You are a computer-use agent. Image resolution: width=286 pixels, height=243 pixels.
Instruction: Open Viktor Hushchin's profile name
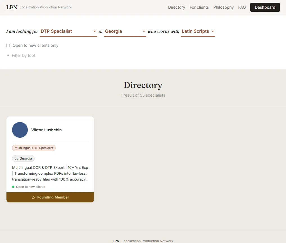click(x=46, y=130)
